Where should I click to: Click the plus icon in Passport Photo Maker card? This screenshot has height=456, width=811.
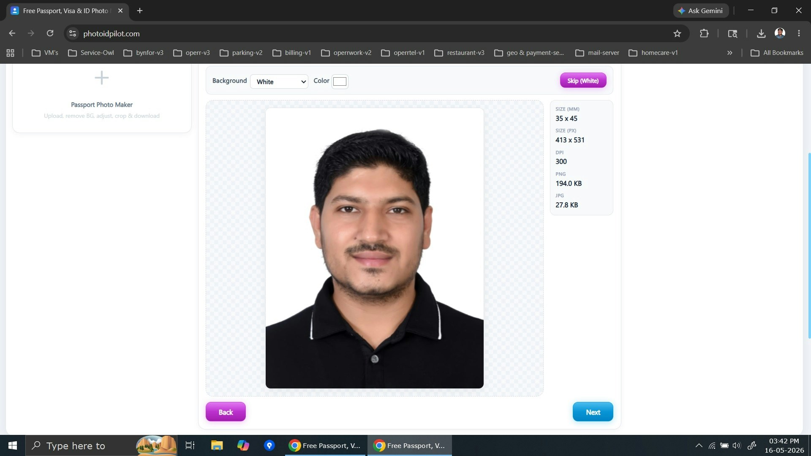(x=101, y=78)
